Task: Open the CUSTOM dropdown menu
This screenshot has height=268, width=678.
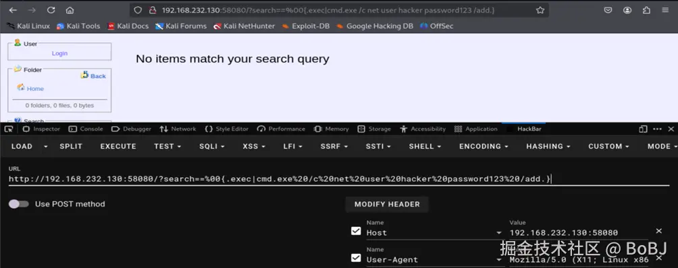Action: click(x=608, y=147)
